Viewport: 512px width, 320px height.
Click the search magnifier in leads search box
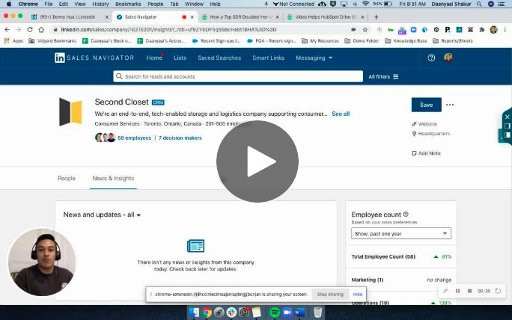tap(119, 76)
